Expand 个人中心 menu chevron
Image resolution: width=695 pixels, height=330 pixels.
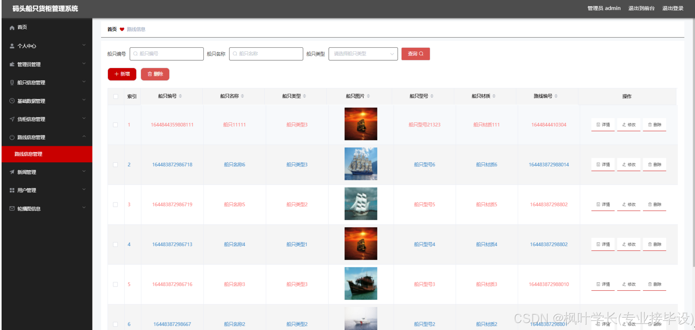[84, 45]
